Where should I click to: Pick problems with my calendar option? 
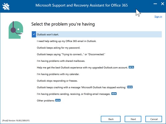pos(58,74)
